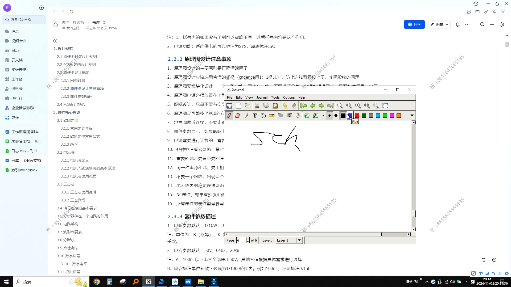Go to the next page in Xournal
This screenshot has height=287, width=511.
321,106
